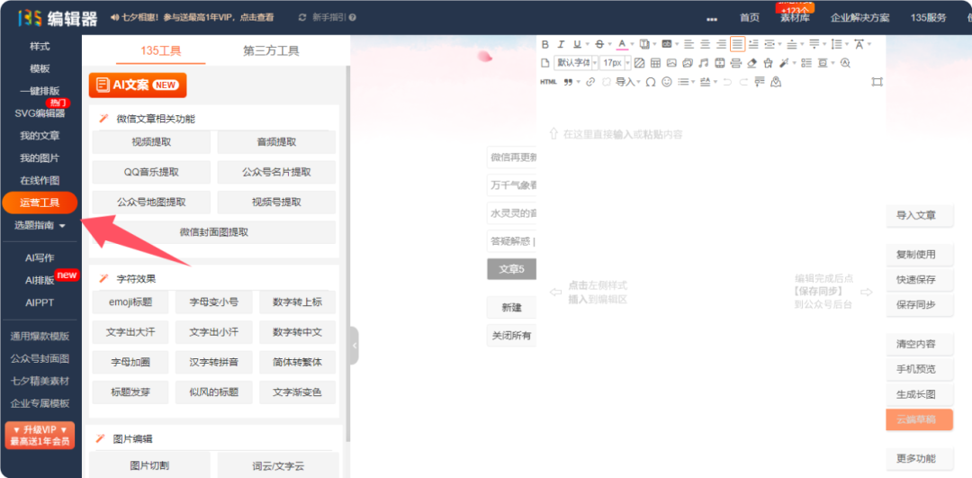Redo the last action
Screen dimensions: 972x478
tap(744, 82)
